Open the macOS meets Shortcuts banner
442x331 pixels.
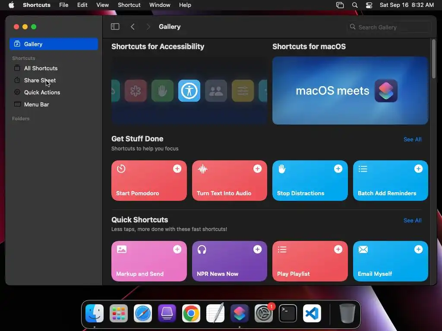350,91
